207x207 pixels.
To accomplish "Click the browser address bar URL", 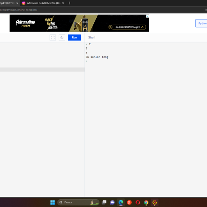I will coord(19,10).
